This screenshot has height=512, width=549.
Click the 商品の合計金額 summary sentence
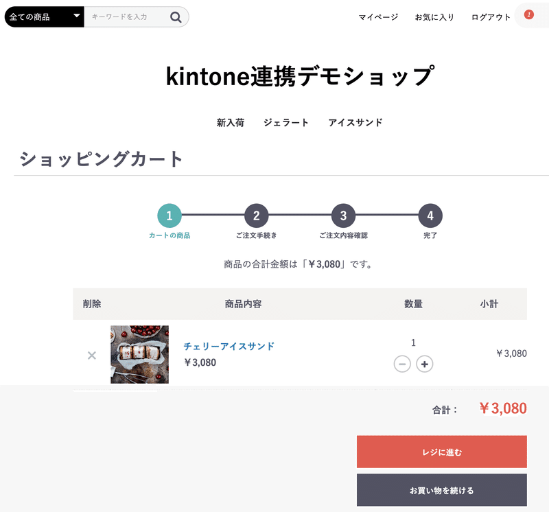pos(299,264)
